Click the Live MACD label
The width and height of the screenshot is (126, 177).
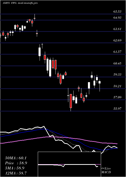pyautogui.click(x=106, y=170)
